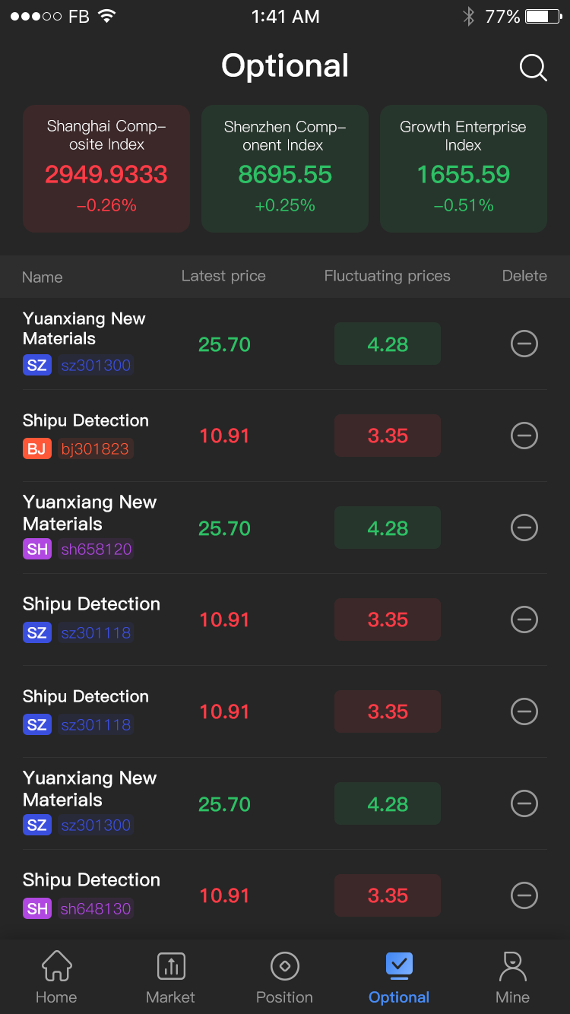View Shenzhen Component Index card
570x1014 pixels.
pyautogui.click(x=285, y=168)
